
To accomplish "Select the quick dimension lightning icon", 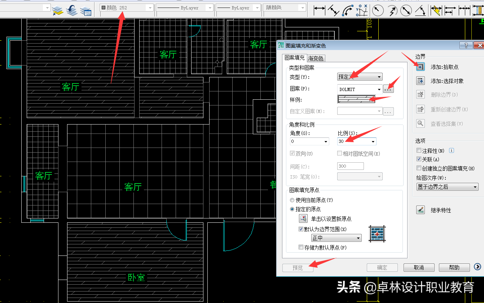I will (436, 10).
